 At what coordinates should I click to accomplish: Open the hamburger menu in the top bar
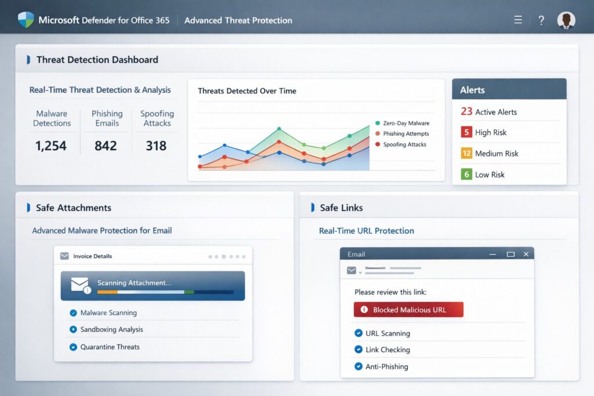coord(518,19)
